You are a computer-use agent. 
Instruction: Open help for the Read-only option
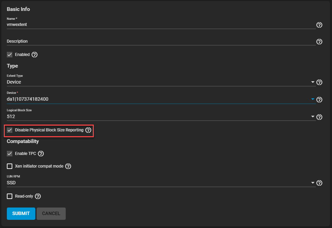[x=38, y=196]
